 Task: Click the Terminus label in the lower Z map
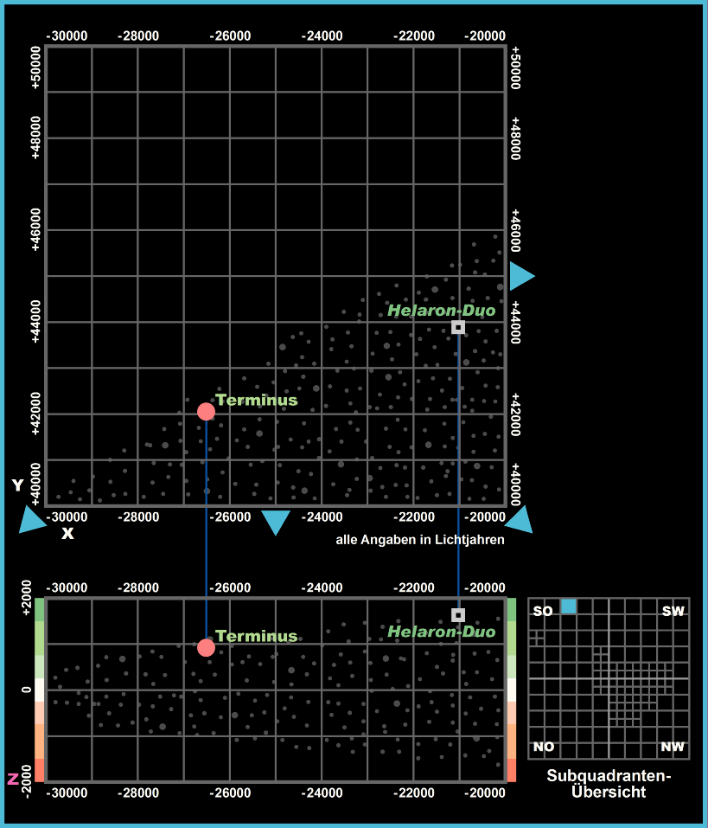tap(256, 636)
